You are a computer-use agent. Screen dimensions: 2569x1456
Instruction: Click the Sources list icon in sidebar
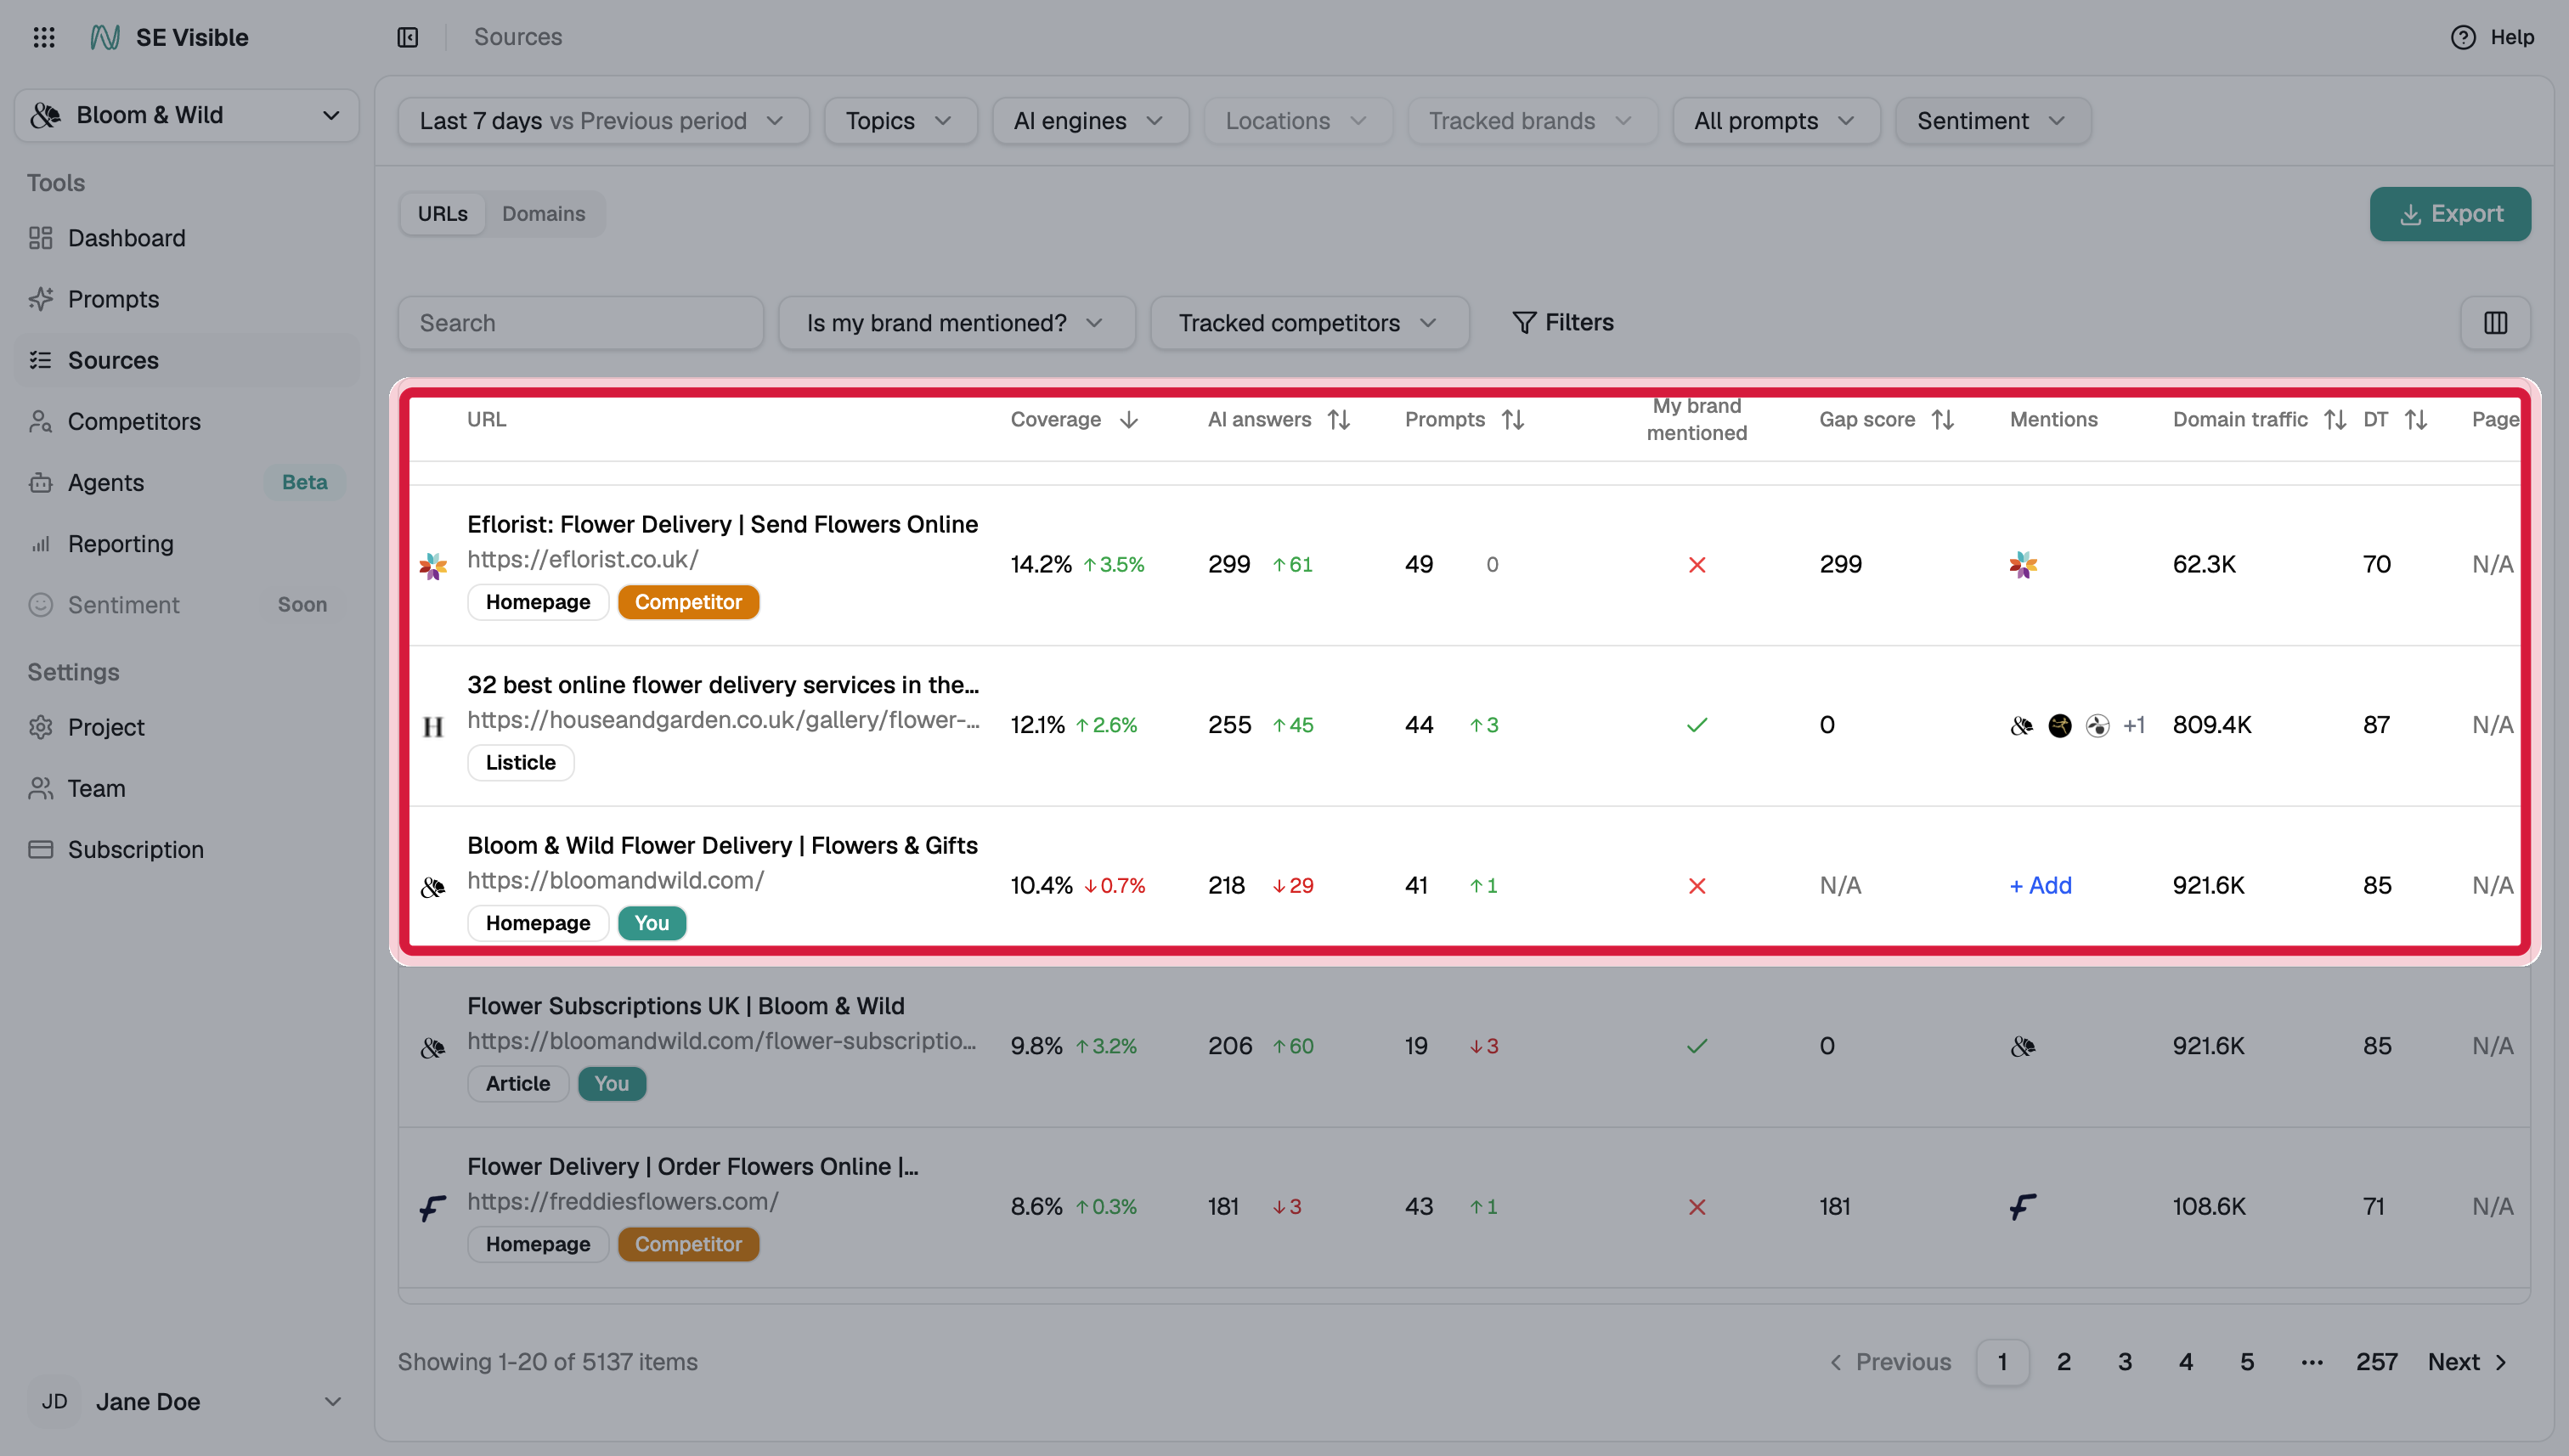41,360
